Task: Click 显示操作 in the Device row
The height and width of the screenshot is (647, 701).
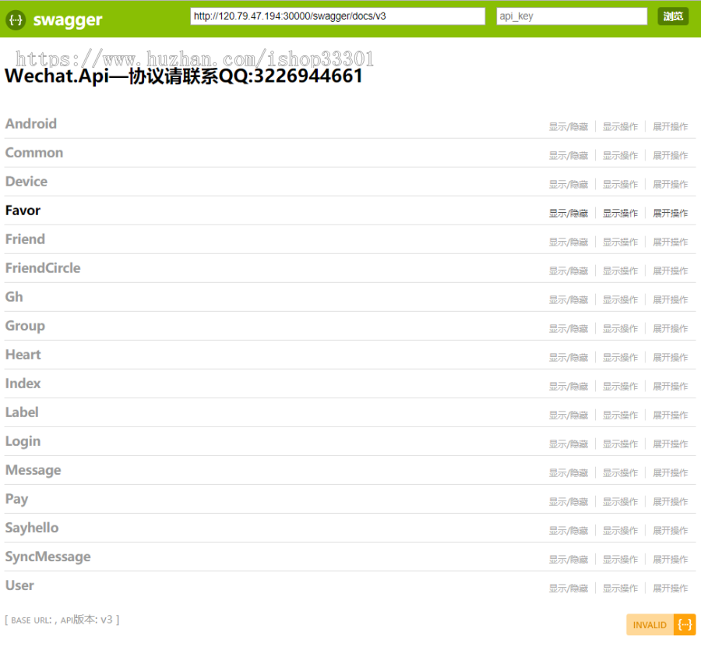Action: click(621, 184)
